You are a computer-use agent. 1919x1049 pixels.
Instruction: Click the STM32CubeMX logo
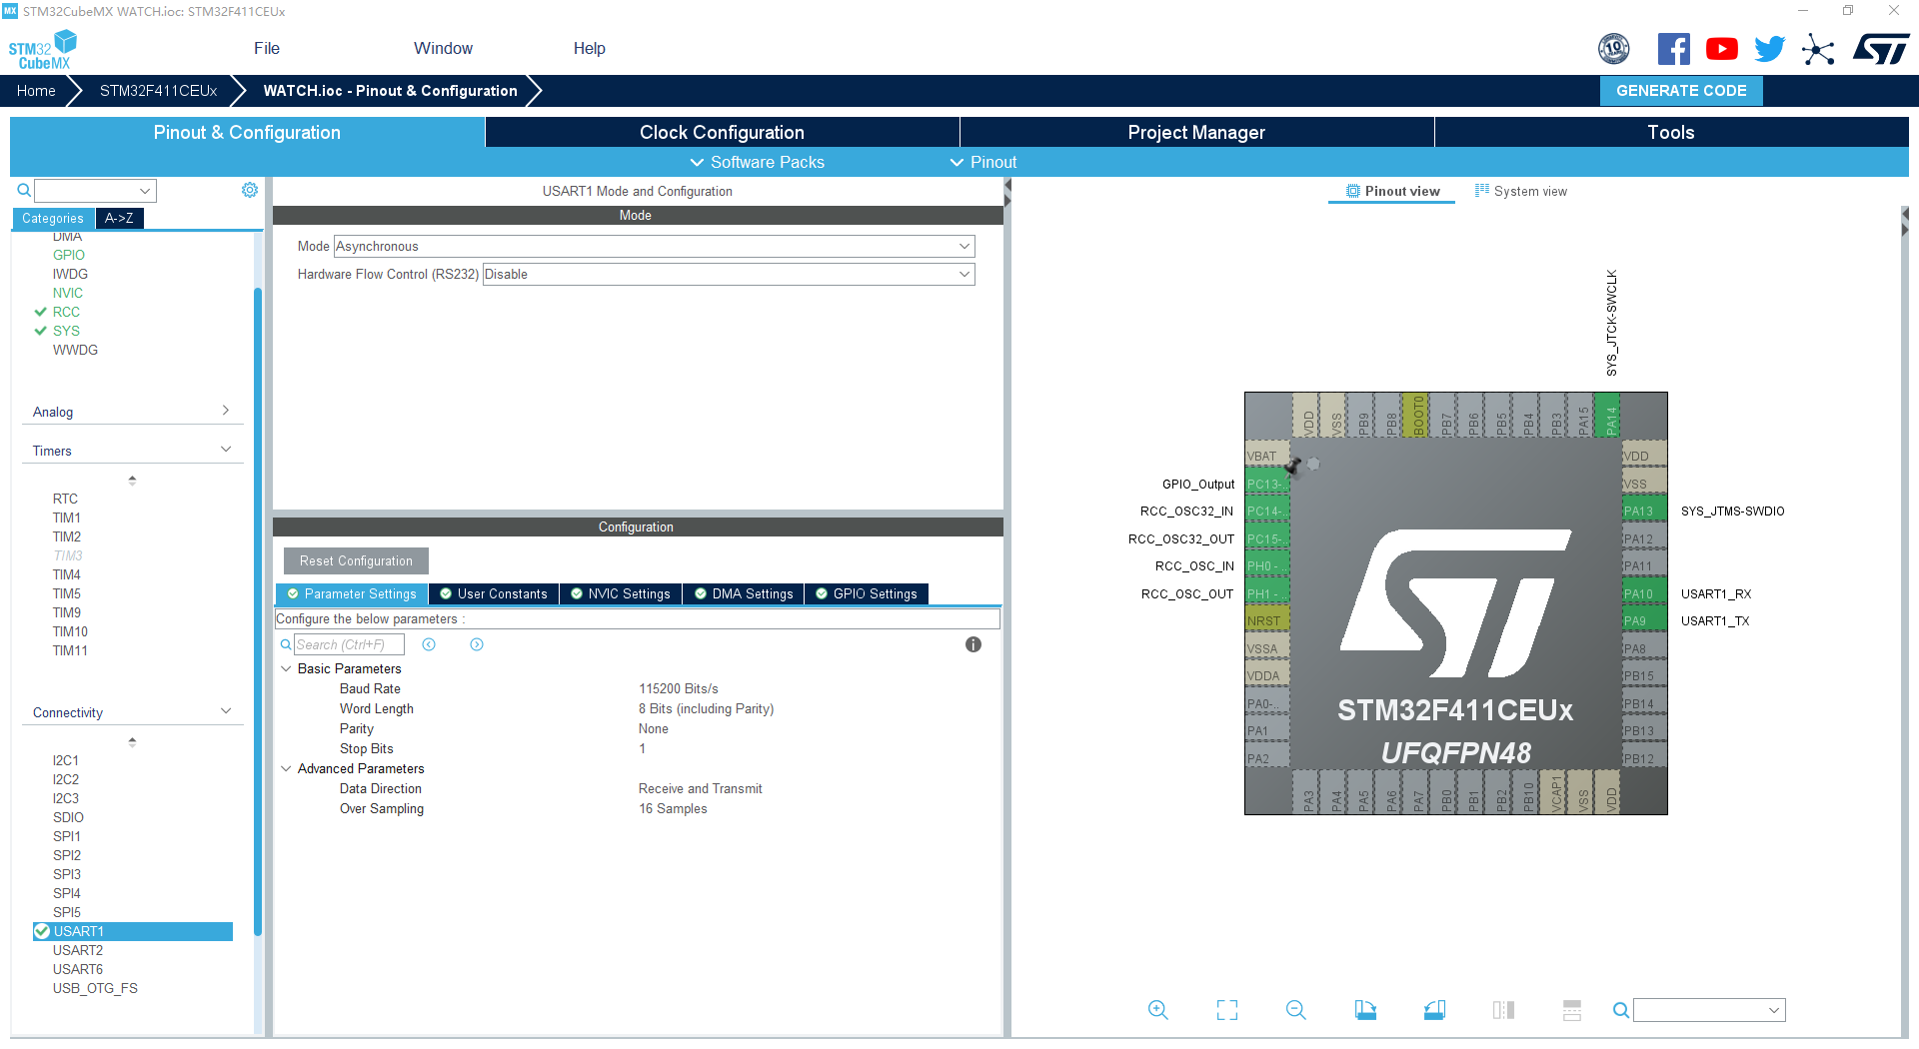point(42,50)
